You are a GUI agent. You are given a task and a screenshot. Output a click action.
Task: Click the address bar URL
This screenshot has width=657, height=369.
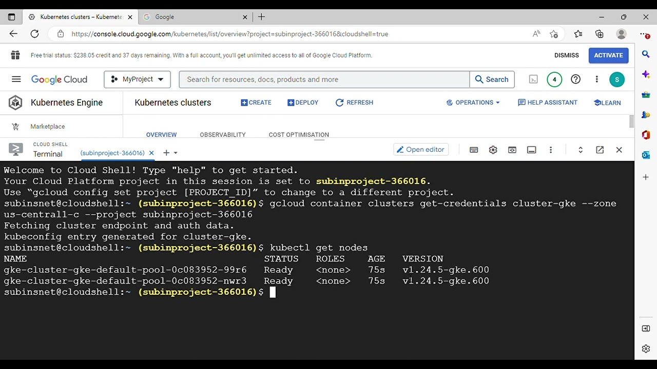pos(230,34)
